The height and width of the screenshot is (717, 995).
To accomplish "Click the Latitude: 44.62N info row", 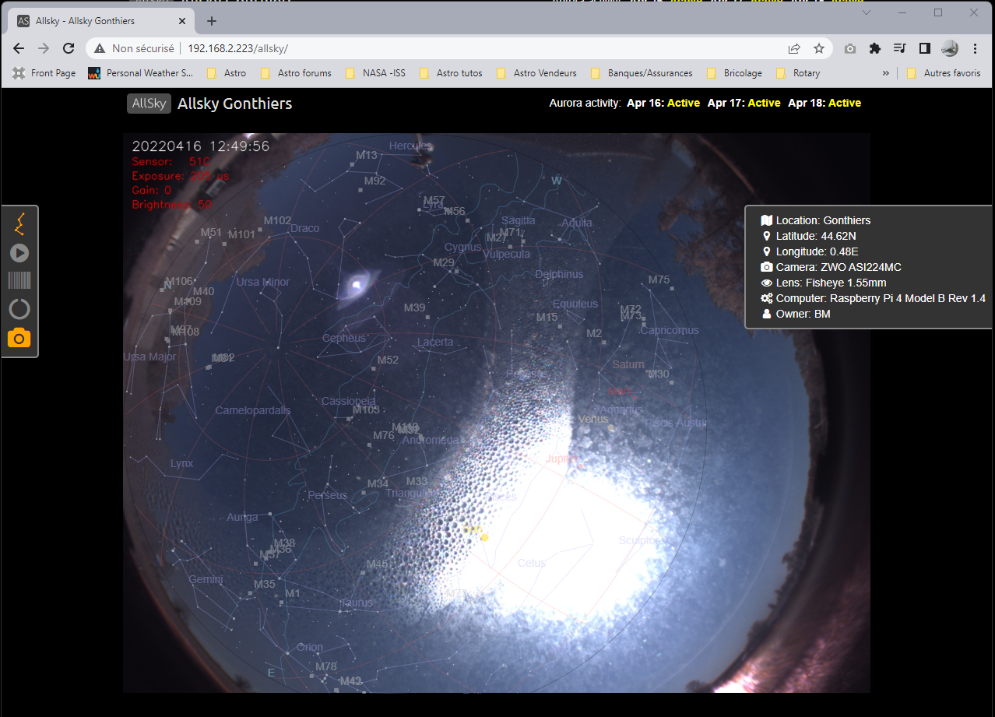I will [x=809, y=236].
